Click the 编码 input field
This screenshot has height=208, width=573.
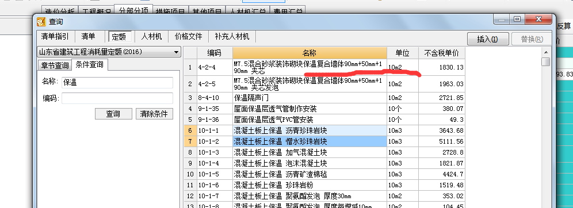117,98
